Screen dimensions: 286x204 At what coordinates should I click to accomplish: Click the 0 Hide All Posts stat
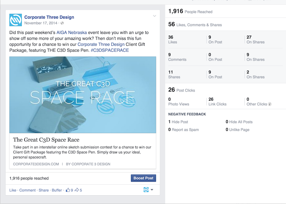point(239,122)
